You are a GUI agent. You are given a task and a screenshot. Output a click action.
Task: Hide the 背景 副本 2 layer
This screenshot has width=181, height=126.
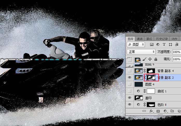click(x=130, y=77)
